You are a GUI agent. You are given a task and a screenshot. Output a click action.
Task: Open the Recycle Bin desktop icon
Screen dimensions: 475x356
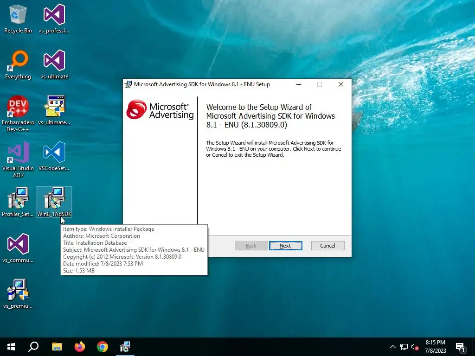tap(18, 19)
